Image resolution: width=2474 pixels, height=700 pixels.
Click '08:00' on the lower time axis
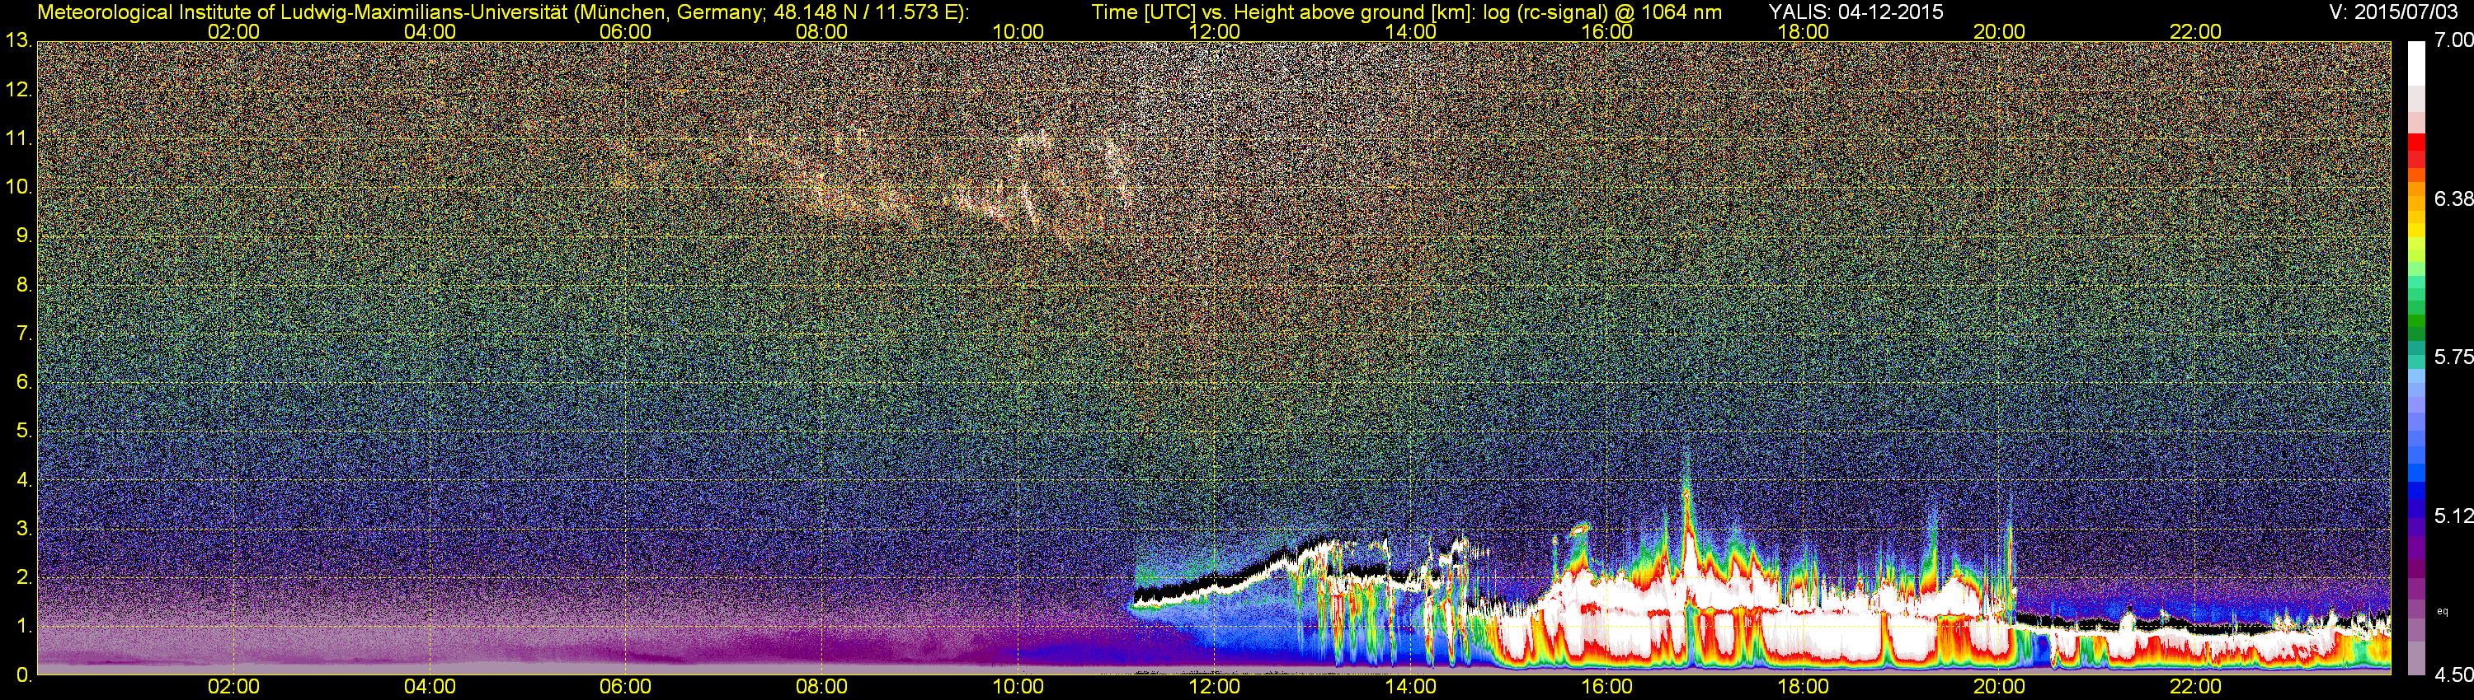822,687
